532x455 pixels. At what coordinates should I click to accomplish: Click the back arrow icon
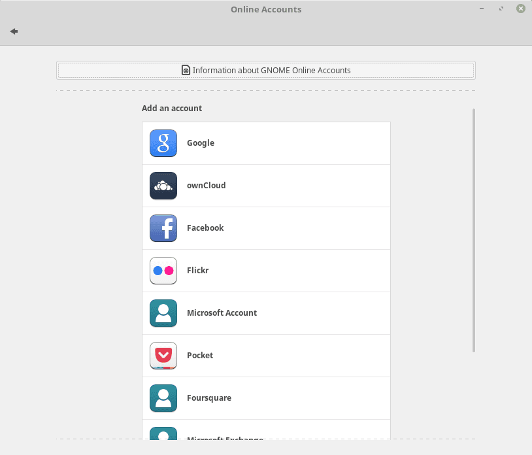point(14,31)
